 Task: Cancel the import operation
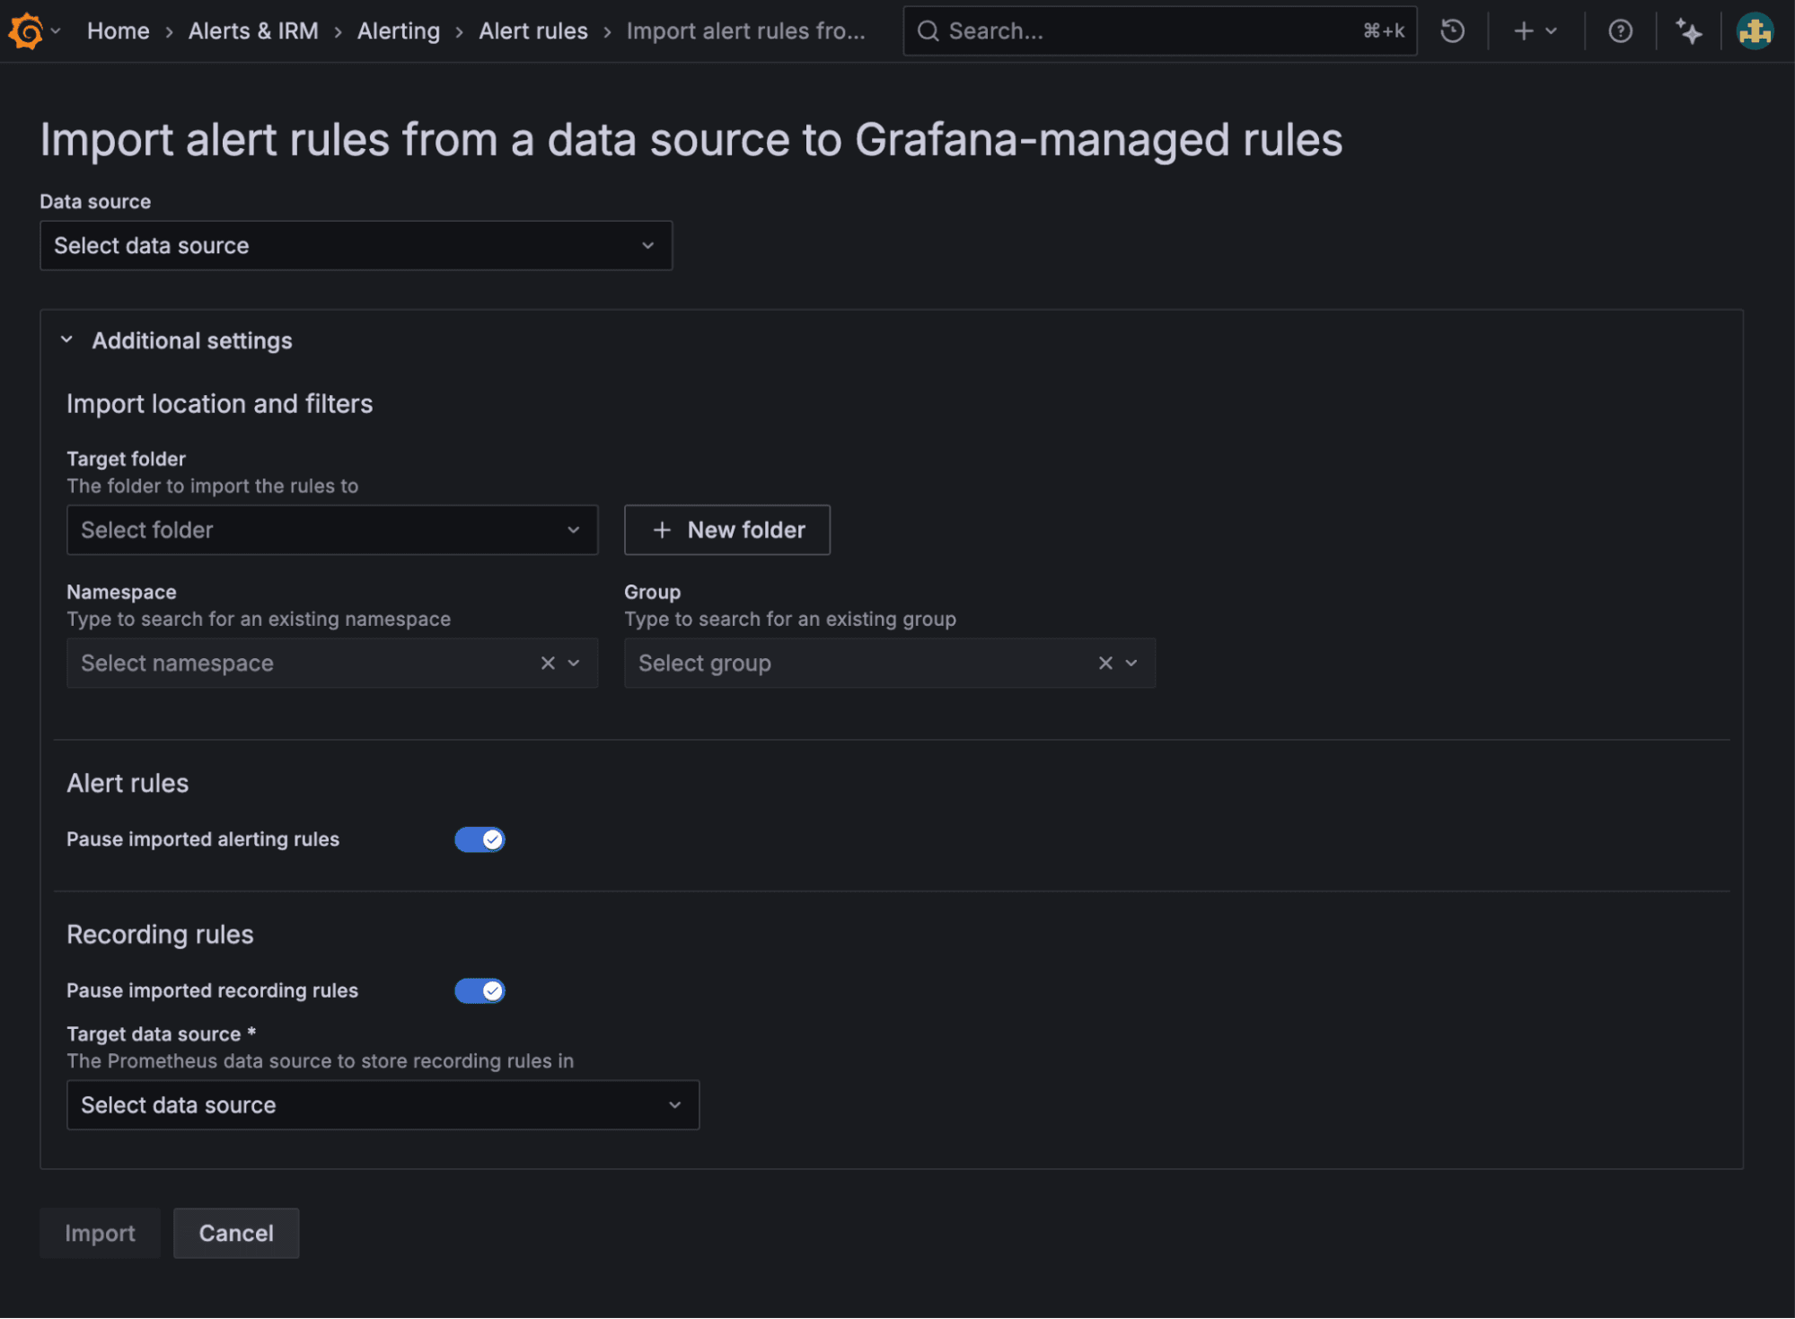[x=235, y=1233]
